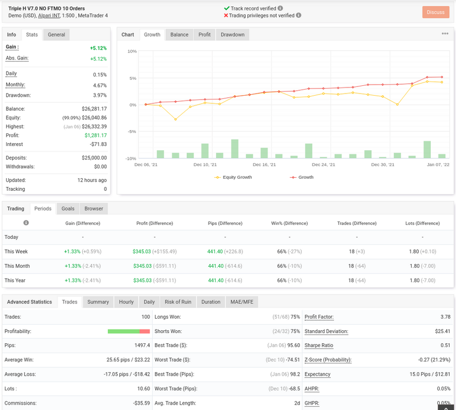Toggle Equity Growth series in chart legend
Image resolution: width=456 pixels, height=410 pixels.
click(233, 177)
